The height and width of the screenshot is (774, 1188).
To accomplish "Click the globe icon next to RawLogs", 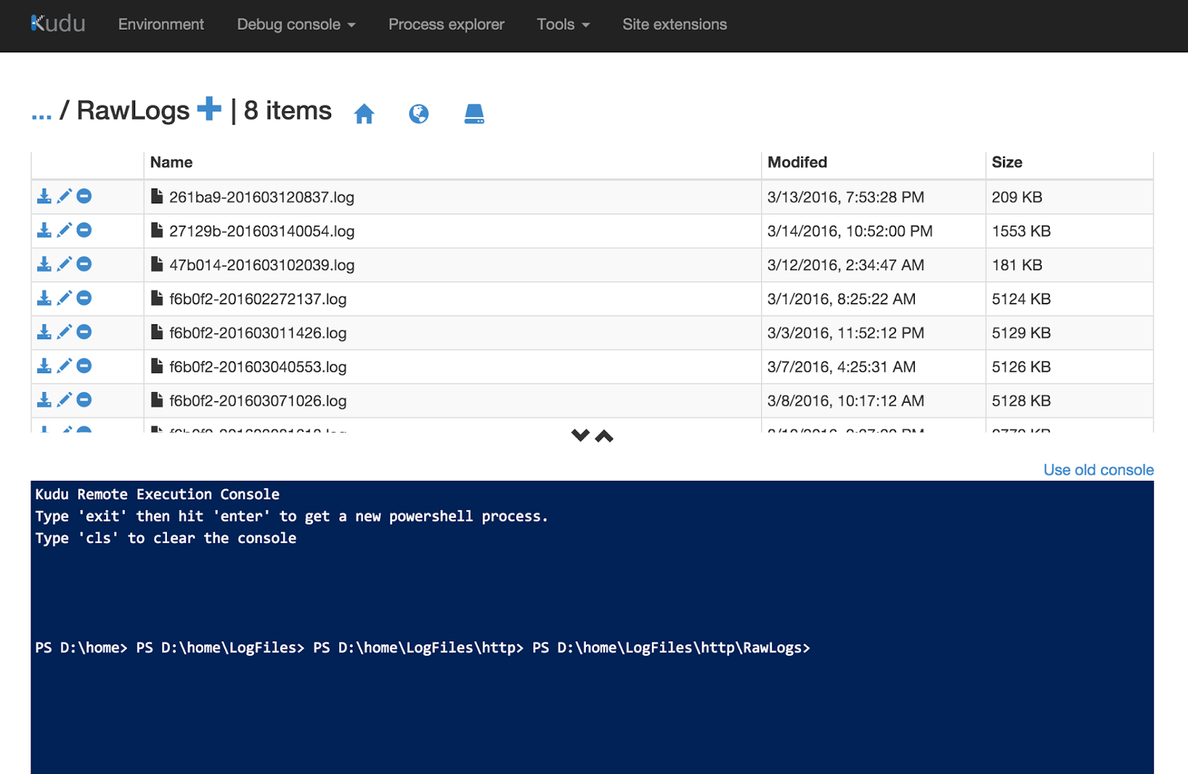I will (x=418, y=114).
